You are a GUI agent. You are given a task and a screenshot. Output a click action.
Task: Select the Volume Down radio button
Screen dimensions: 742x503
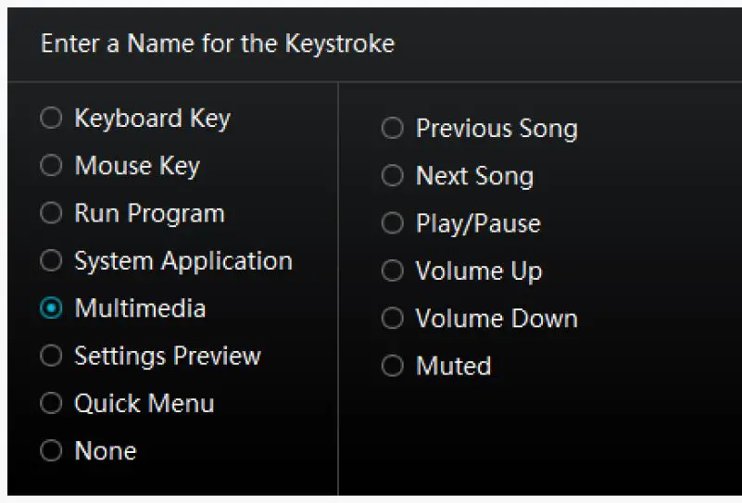point(393,318)
